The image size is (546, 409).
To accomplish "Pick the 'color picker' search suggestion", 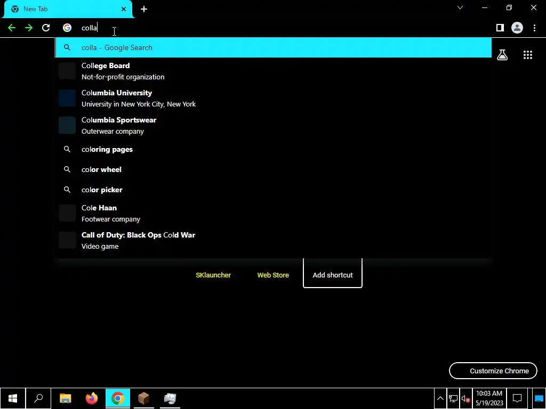I will pyautogui.click(x=274, y=190).
